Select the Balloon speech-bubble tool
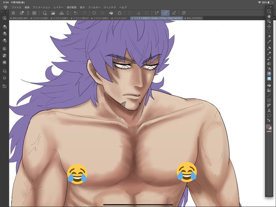The image size is (276, 207). pyautogui.click(x=269, y=116)
